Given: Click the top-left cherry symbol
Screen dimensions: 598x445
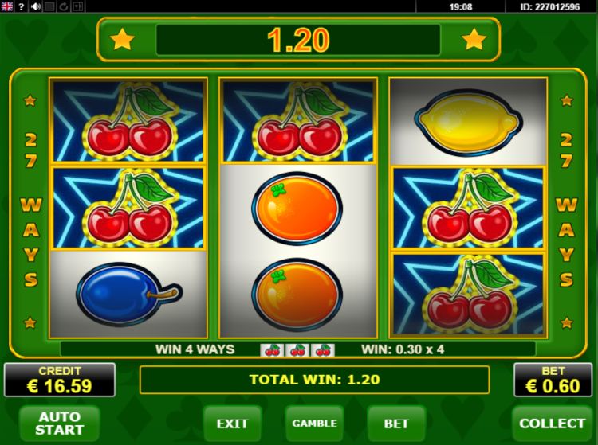Looking at the screenshot, I should tap(128, 121).
